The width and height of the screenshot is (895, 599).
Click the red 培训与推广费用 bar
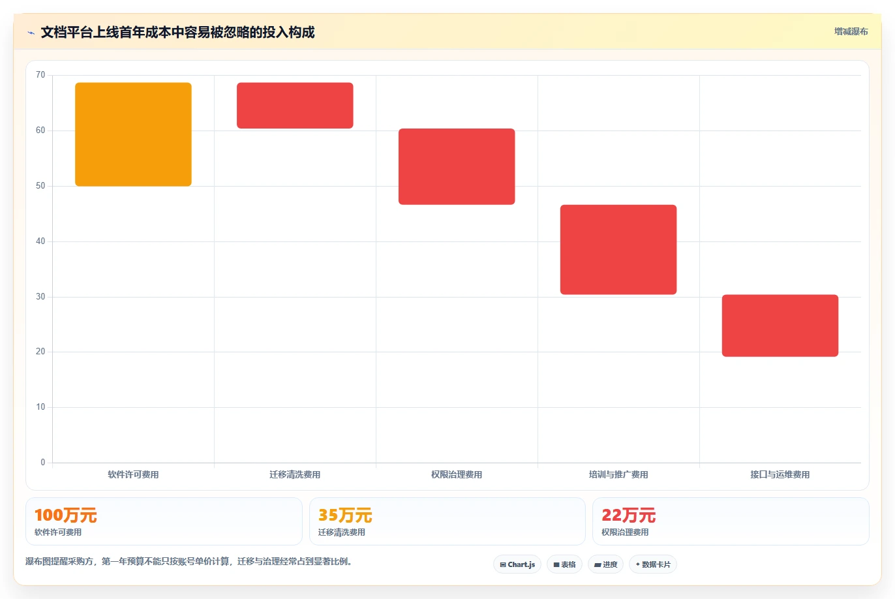pos(618,250)
